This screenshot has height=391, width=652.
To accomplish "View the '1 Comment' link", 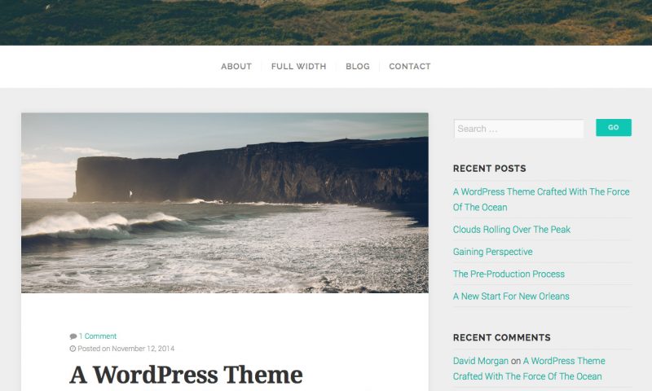I will (x=98, y=336).
